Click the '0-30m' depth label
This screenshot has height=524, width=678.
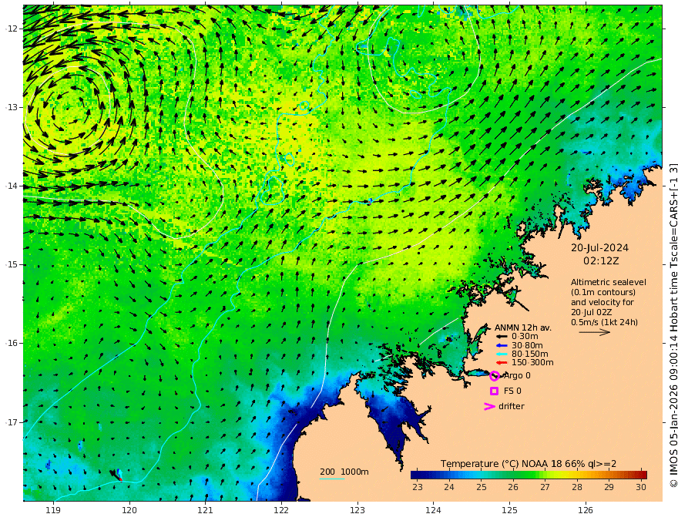click(x=525, y=337)
